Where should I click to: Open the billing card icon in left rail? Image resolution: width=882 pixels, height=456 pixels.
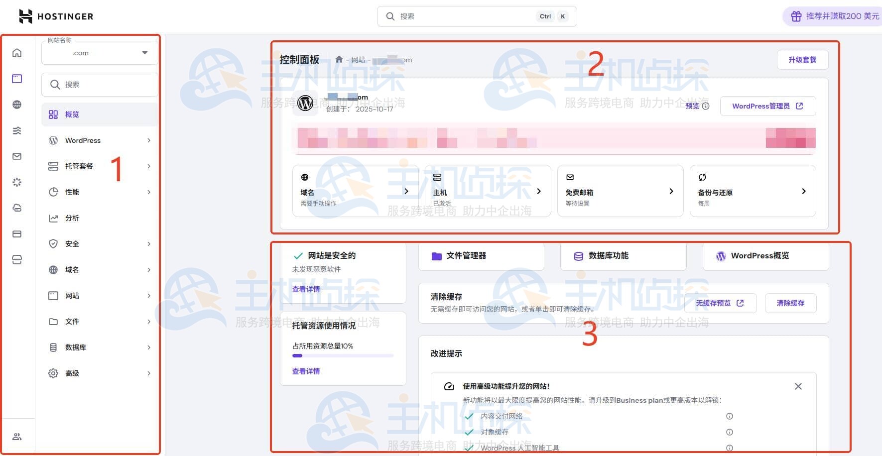point(17,234)
